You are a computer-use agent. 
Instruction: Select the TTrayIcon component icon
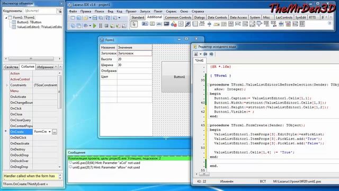pyautogui.click(x=217, y=24)
